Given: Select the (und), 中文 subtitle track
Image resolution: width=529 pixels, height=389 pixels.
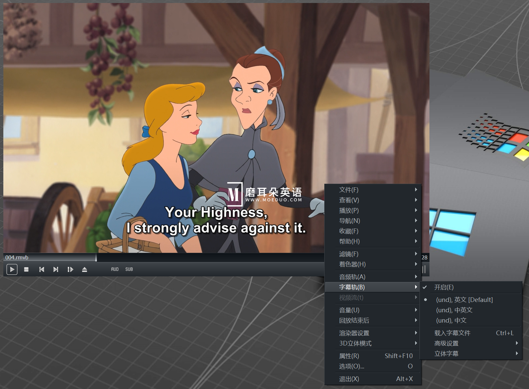Looking at the screenshot, I should click(451, 320).
